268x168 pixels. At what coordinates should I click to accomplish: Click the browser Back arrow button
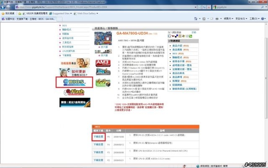(x=3, y=7)
